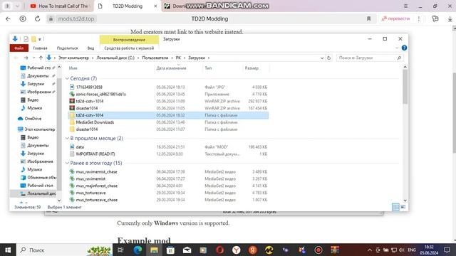Sort by Дата изменения column header

coord(171,68)
